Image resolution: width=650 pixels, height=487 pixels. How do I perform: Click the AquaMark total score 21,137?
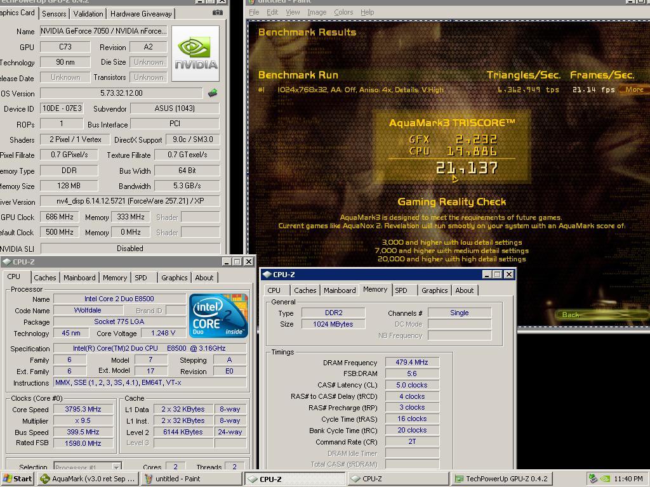pyautogui.click(x=467, y=168)
